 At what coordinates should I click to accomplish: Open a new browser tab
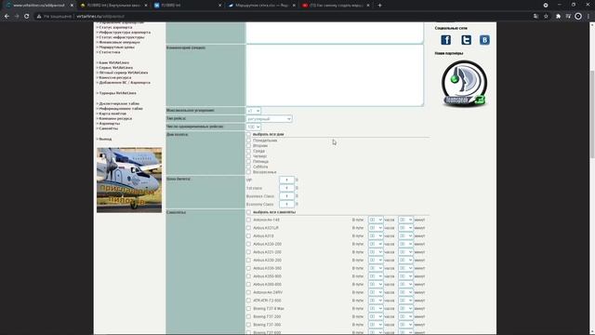379,6
